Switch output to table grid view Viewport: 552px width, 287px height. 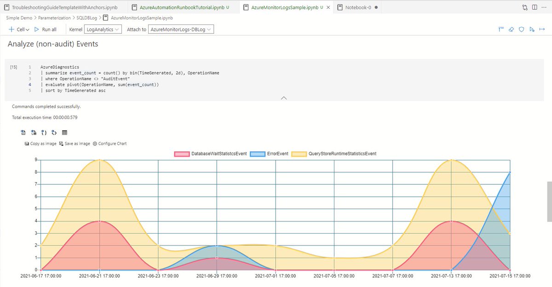click(65, 133)
